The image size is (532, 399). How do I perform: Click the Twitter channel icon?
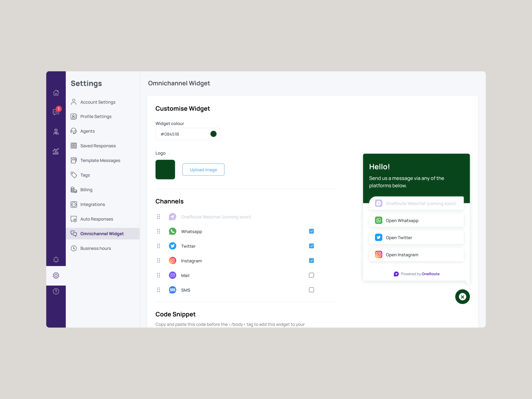pyautogui.click(x=172, y=246)
